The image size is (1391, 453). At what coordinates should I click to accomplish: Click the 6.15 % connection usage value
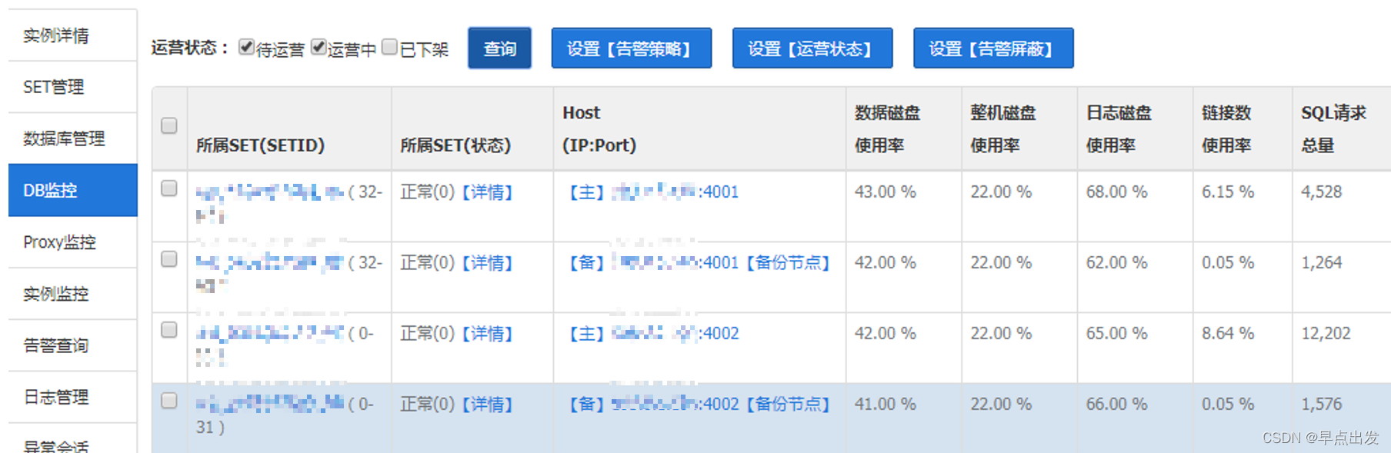(x=1228, y=192)
